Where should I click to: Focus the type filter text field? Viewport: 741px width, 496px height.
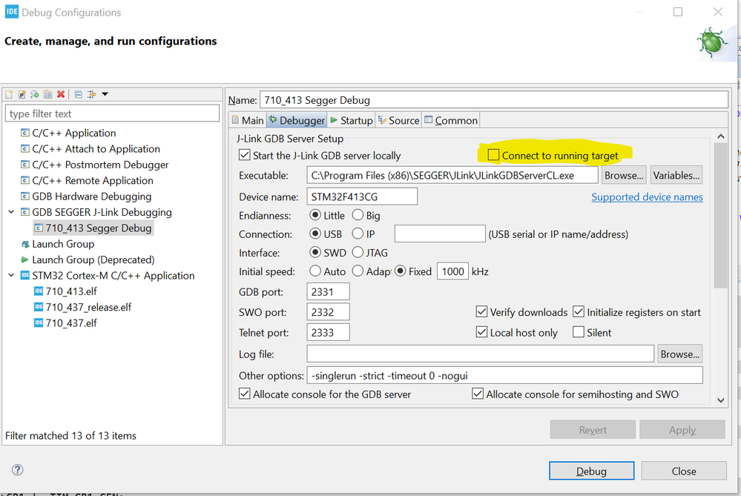[113, 114]
